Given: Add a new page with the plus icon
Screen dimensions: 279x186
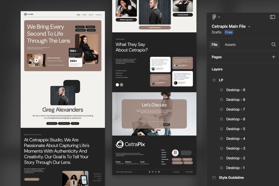Looking at the screenshot, I should point(273,57).
